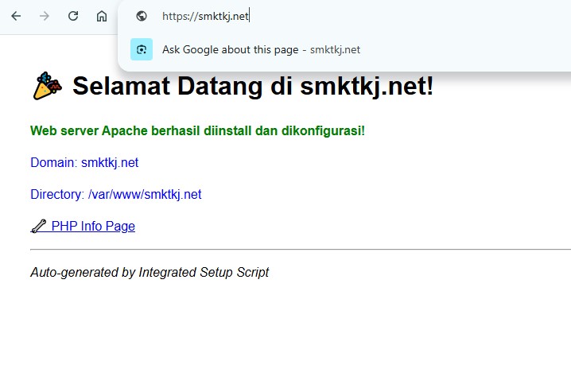Image resolution: width=571 pixels, height=365 pixels.
Task: Click the 'Domain: smktkj.net' line
Action: coord(84,163)
